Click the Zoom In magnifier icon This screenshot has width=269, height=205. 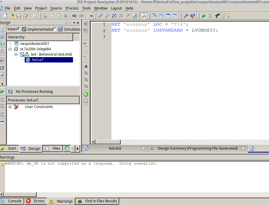[100, 16]
